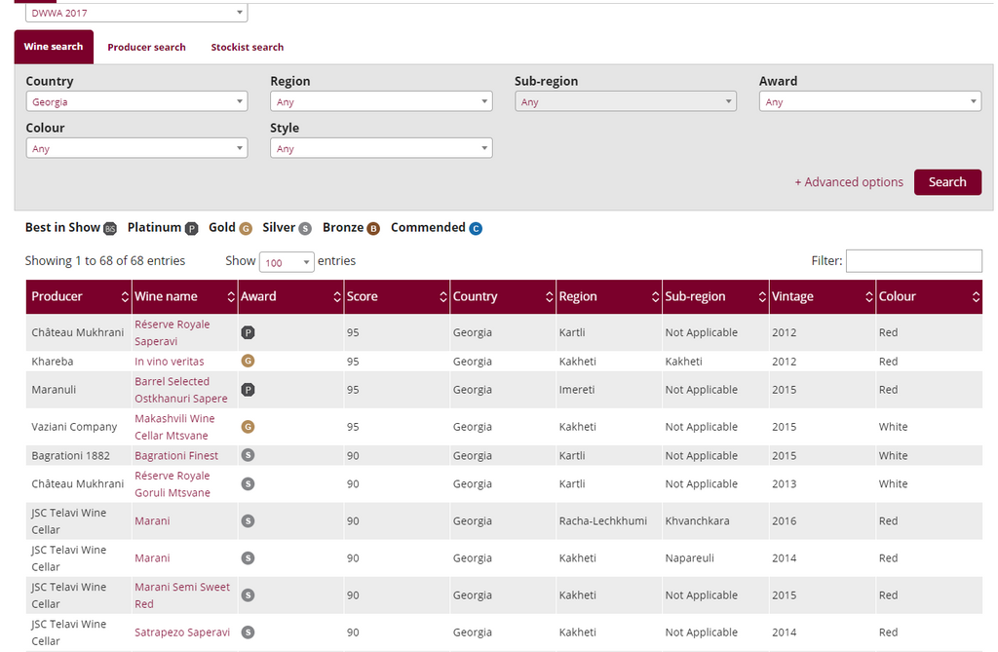Click the Bronze legend badge icon

[373, 228]
